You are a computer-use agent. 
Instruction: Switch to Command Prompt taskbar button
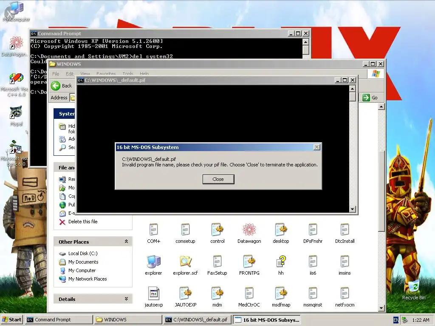point(59,320)
